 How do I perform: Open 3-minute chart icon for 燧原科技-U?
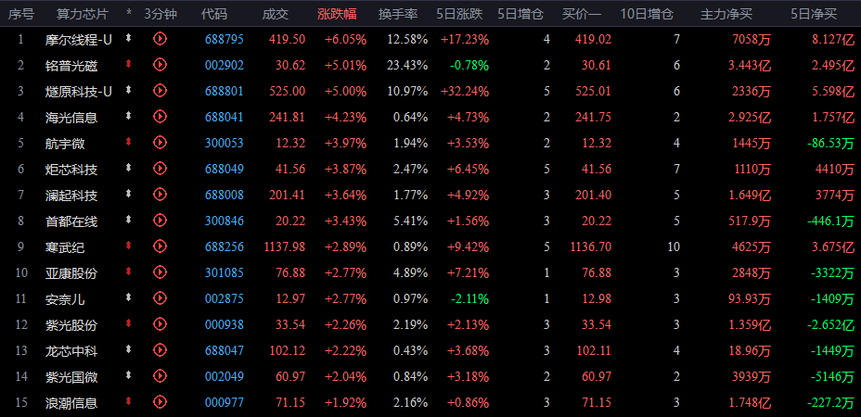[x=160, y=91]
